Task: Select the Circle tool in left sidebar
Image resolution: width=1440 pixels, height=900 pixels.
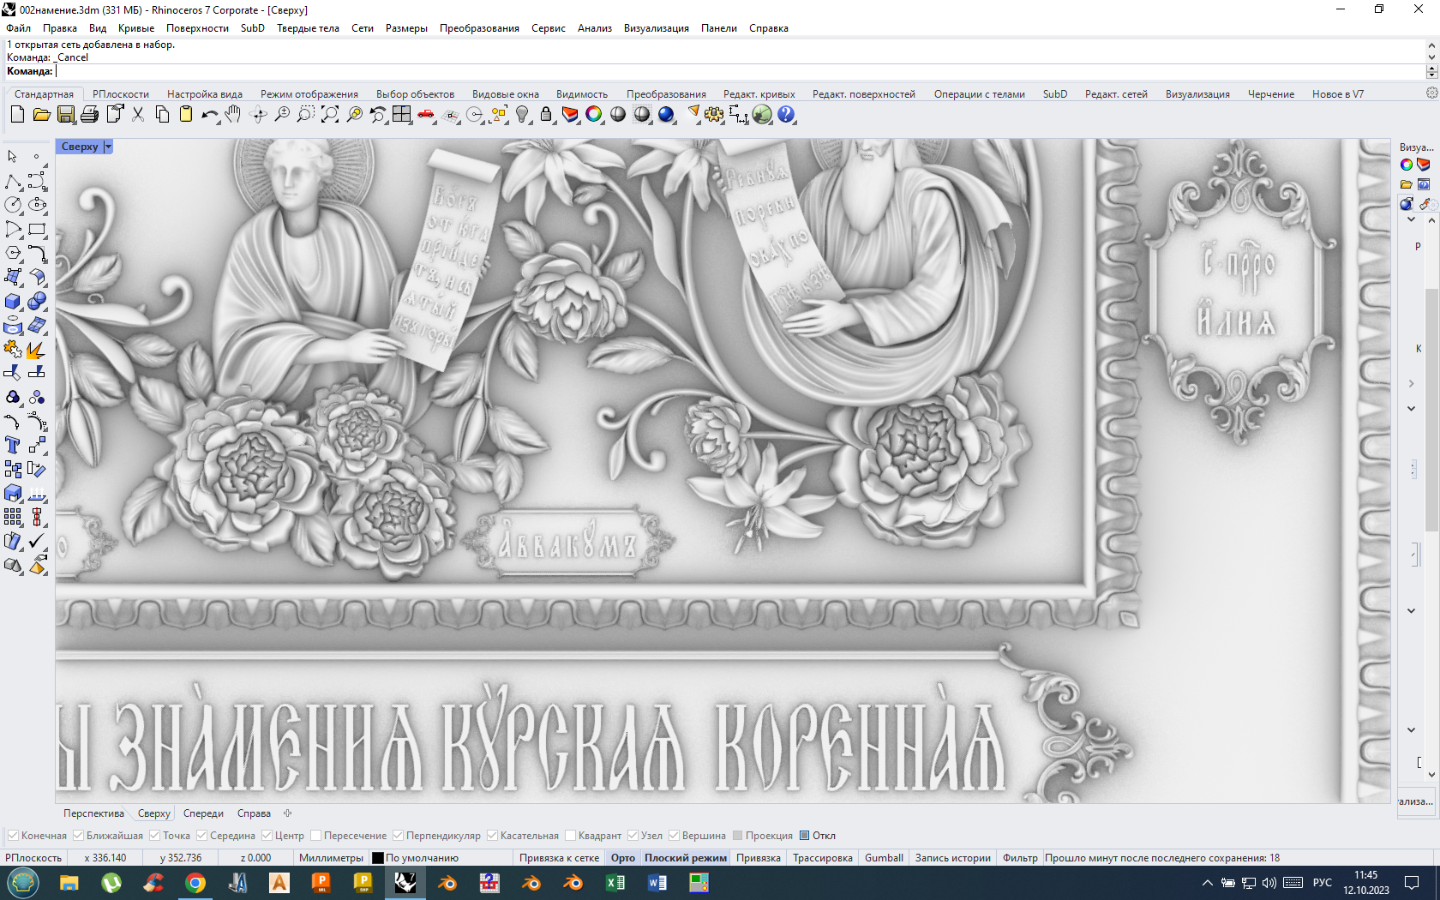Action: point(13,205)
